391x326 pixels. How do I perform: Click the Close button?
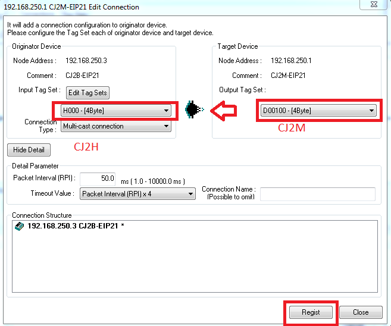(361, 312)
